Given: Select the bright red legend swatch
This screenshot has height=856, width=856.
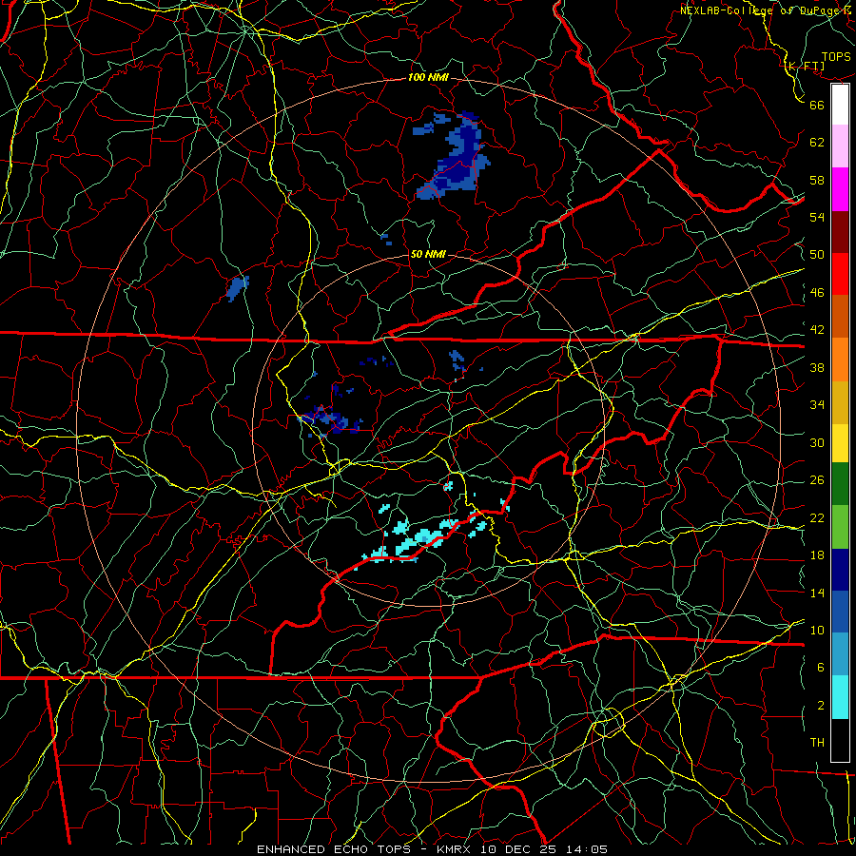Looking at the screenshot, I should (x=840, y=274).
